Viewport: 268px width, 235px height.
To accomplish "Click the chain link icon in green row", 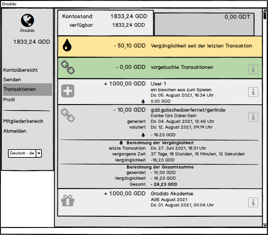I will pyautogui.click(x=67, y=68).
